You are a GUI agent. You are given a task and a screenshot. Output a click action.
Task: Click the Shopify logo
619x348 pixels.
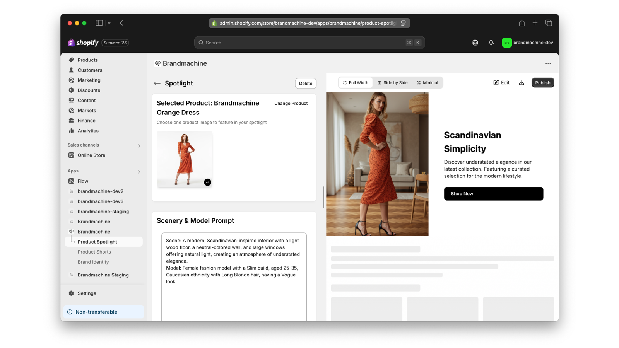pyautogui.click(x=83, y=43)
